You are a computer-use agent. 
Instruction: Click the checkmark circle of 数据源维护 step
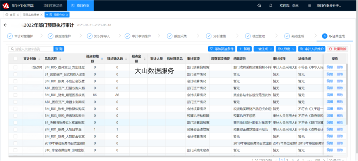point(50,36)
